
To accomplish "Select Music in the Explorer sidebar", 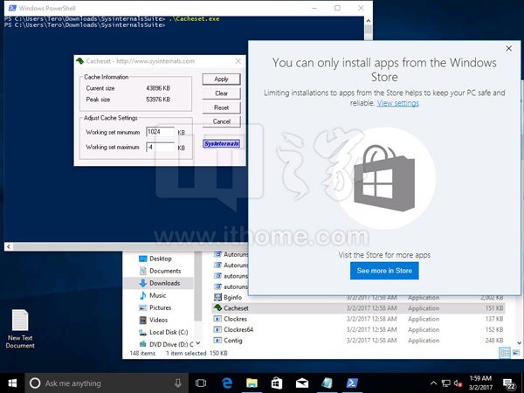I will [x=157, y=295].
